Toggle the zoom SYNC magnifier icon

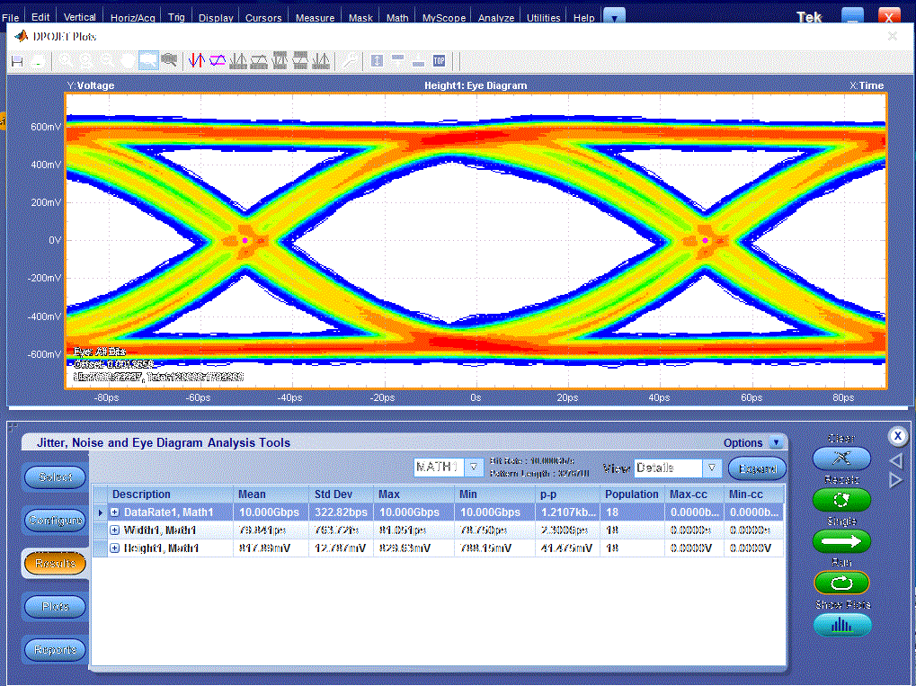[x=169, y=60]
